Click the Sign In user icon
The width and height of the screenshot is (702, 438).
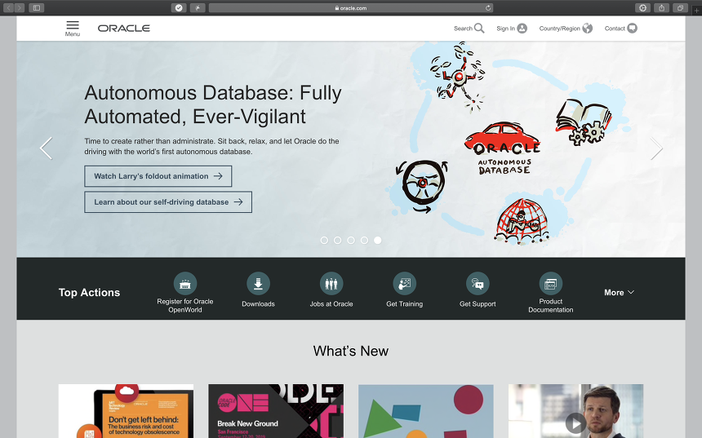(522, 29)
